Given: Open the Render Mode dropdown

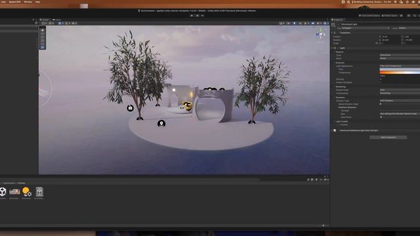Looking at the screenshot, I should [400, 90].
